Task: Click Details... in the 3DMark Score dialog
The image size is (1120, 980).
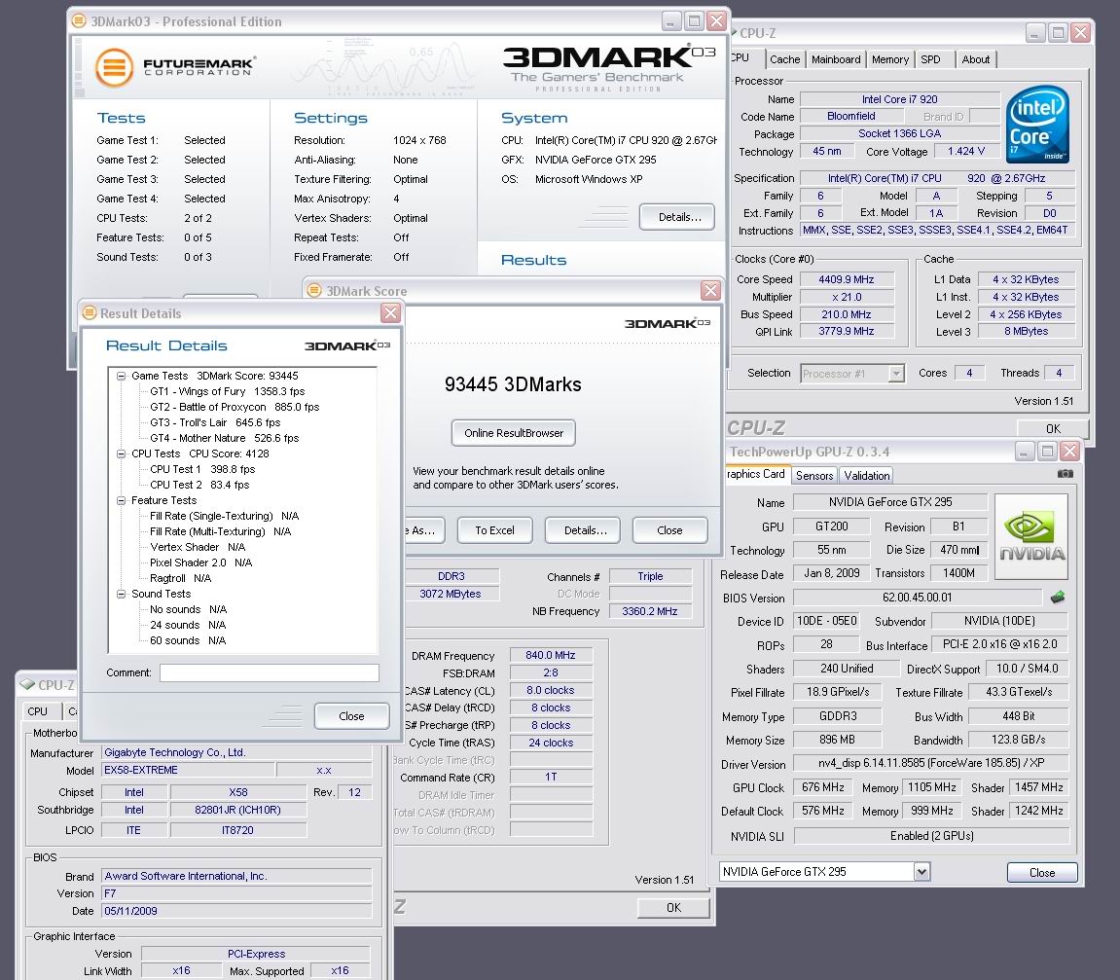Action: [583, 530]
